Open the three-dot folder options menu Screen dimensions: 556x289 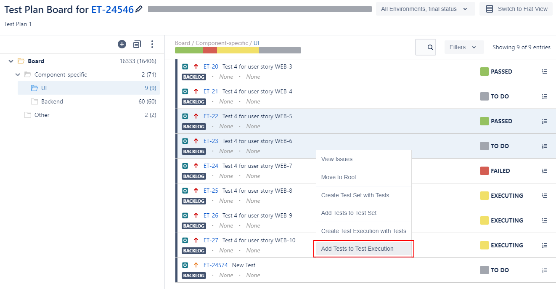(x=152, y=44)
